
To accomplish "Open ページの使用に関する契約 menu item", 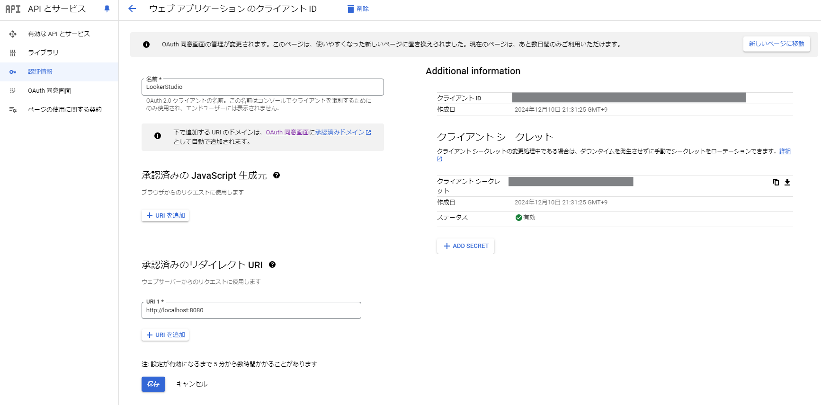I will [59, 110].
